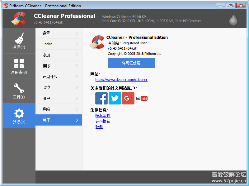Open the 高级 advanced menu item
This screenshot has height=186, width=249.
point(59,109)
